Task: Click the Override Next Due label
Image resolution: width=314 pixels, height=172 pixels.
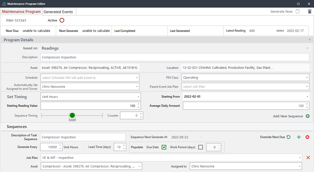Action: pyautogui.click(x=272, y=137)
